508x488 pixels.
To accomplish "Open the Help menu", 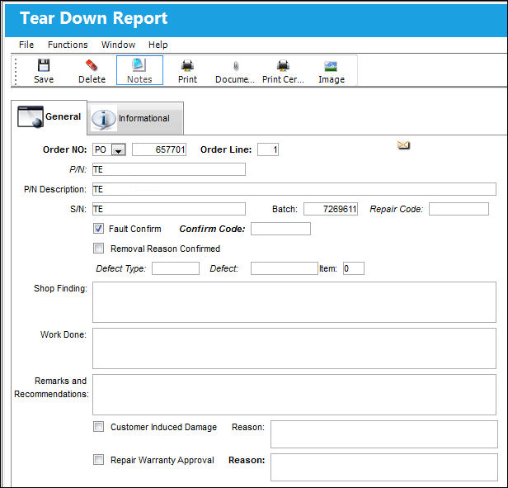I will click(x=158, y=45).
